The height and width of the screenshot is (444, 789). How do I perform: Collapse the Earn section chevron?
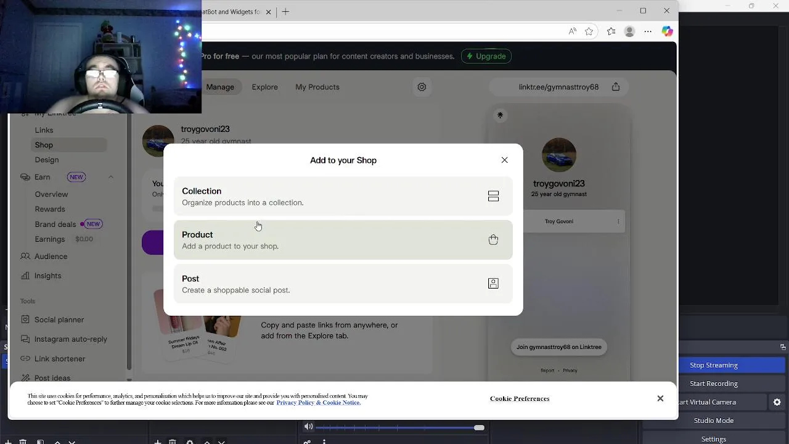pos(111,177)
